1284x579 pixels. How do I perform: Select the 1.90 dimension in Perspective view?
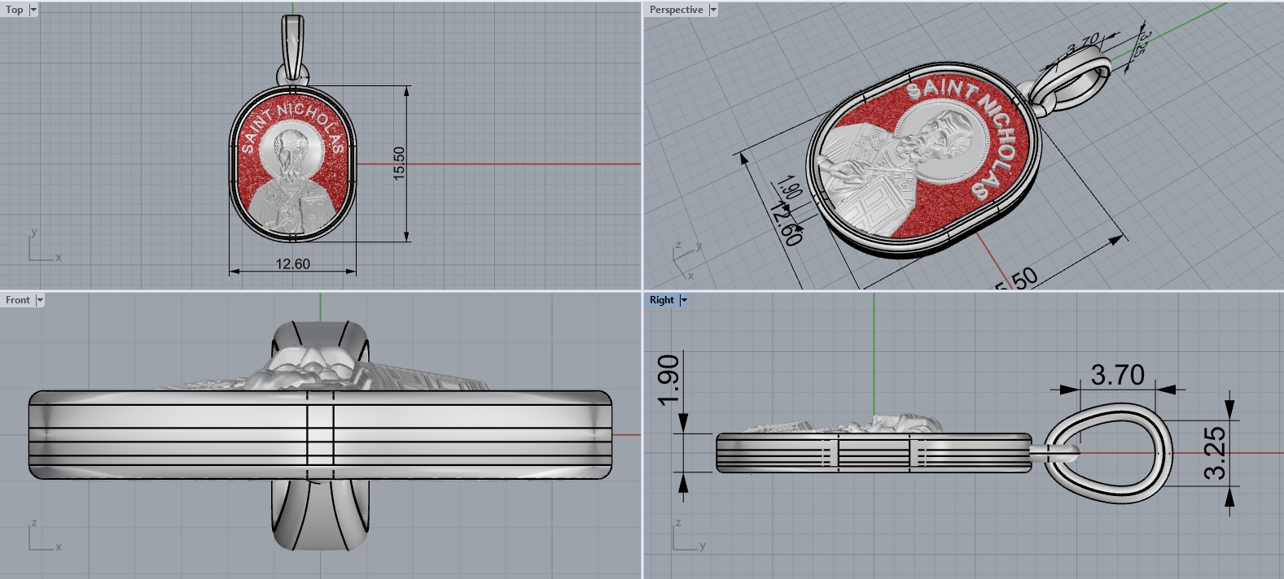(x=789, y=189)
